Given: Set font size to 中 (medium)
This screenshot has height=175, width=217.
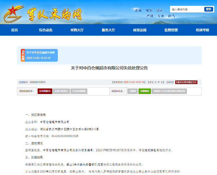Looking at the screenshot, I should 159,82.
